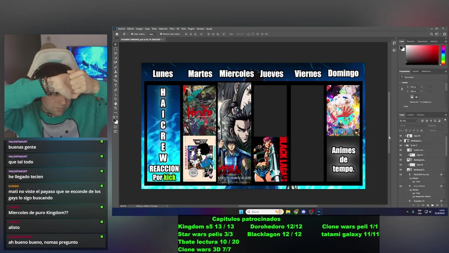The image size is (449, 253).
Task: Select the Horizontal Type tool
Action: [x=116, y=85]
